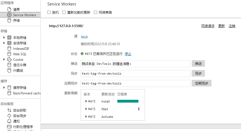Open 后台同步 under 后台服务
This screenshot has height=131, width=241.
pyautogui.click(x=20, y=116)
